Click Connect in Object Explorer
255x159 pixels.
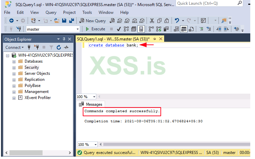pos(15,47)
